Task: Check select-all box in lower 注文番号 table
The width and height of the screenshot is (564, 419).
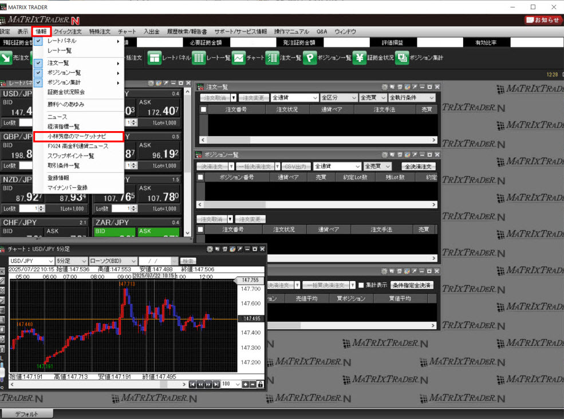Action: click(x=201, y=230)
